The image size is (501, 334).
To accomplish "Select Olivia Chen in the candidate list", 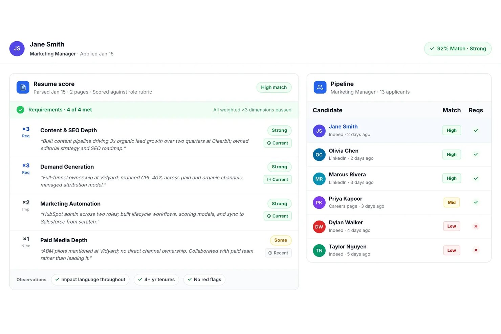I will click(399, 155).
